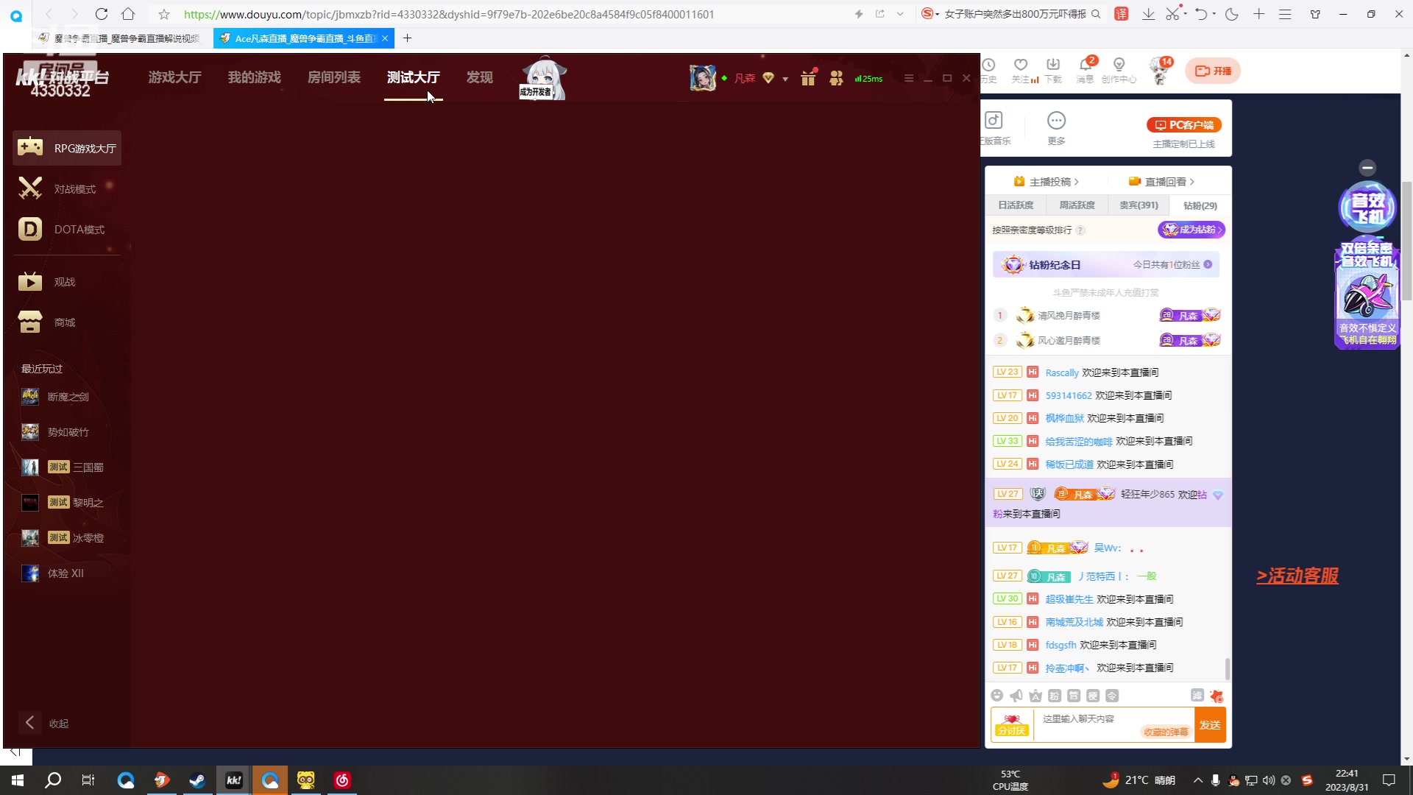1413x795 pixels.
Task: Open the emoji picker in chat
Action: 997,696
